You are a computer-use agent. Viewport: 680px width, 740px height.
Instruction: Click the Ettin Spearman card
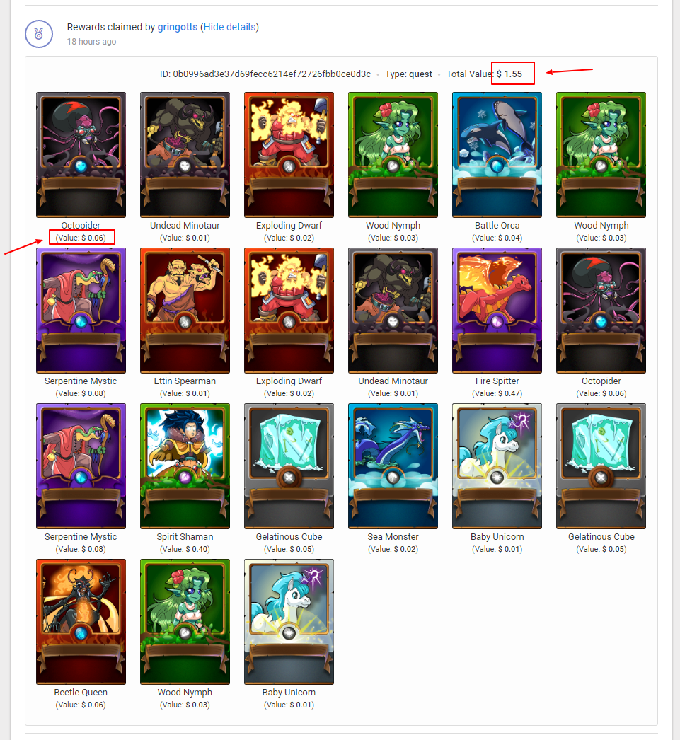(x=185, y=311)
